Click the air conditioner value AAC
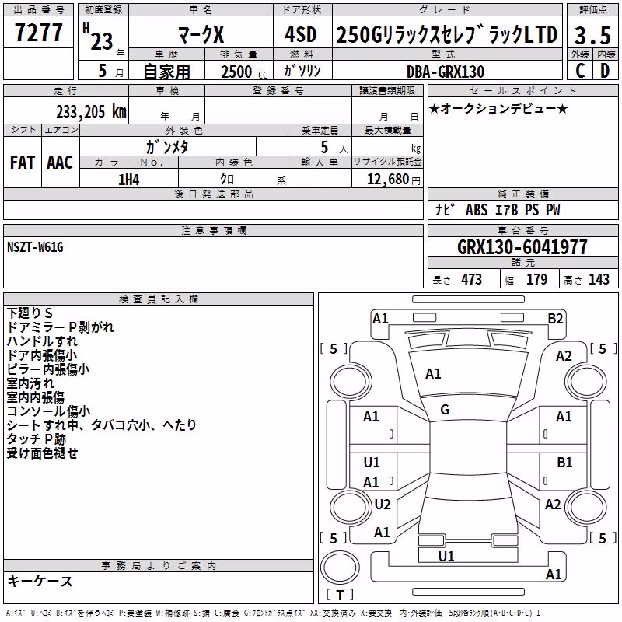Viewport: 622px width, 622px height. pyautogui.click(x=60, y=162)
